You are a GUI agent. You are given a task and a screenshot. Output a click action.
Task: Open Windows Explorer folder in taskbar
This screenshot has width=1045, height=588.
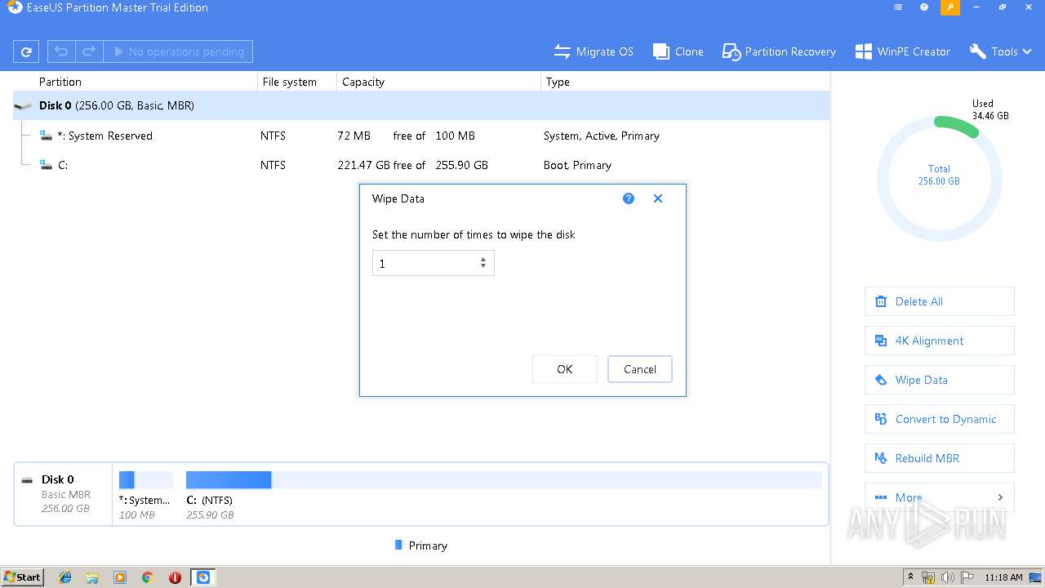92,577
